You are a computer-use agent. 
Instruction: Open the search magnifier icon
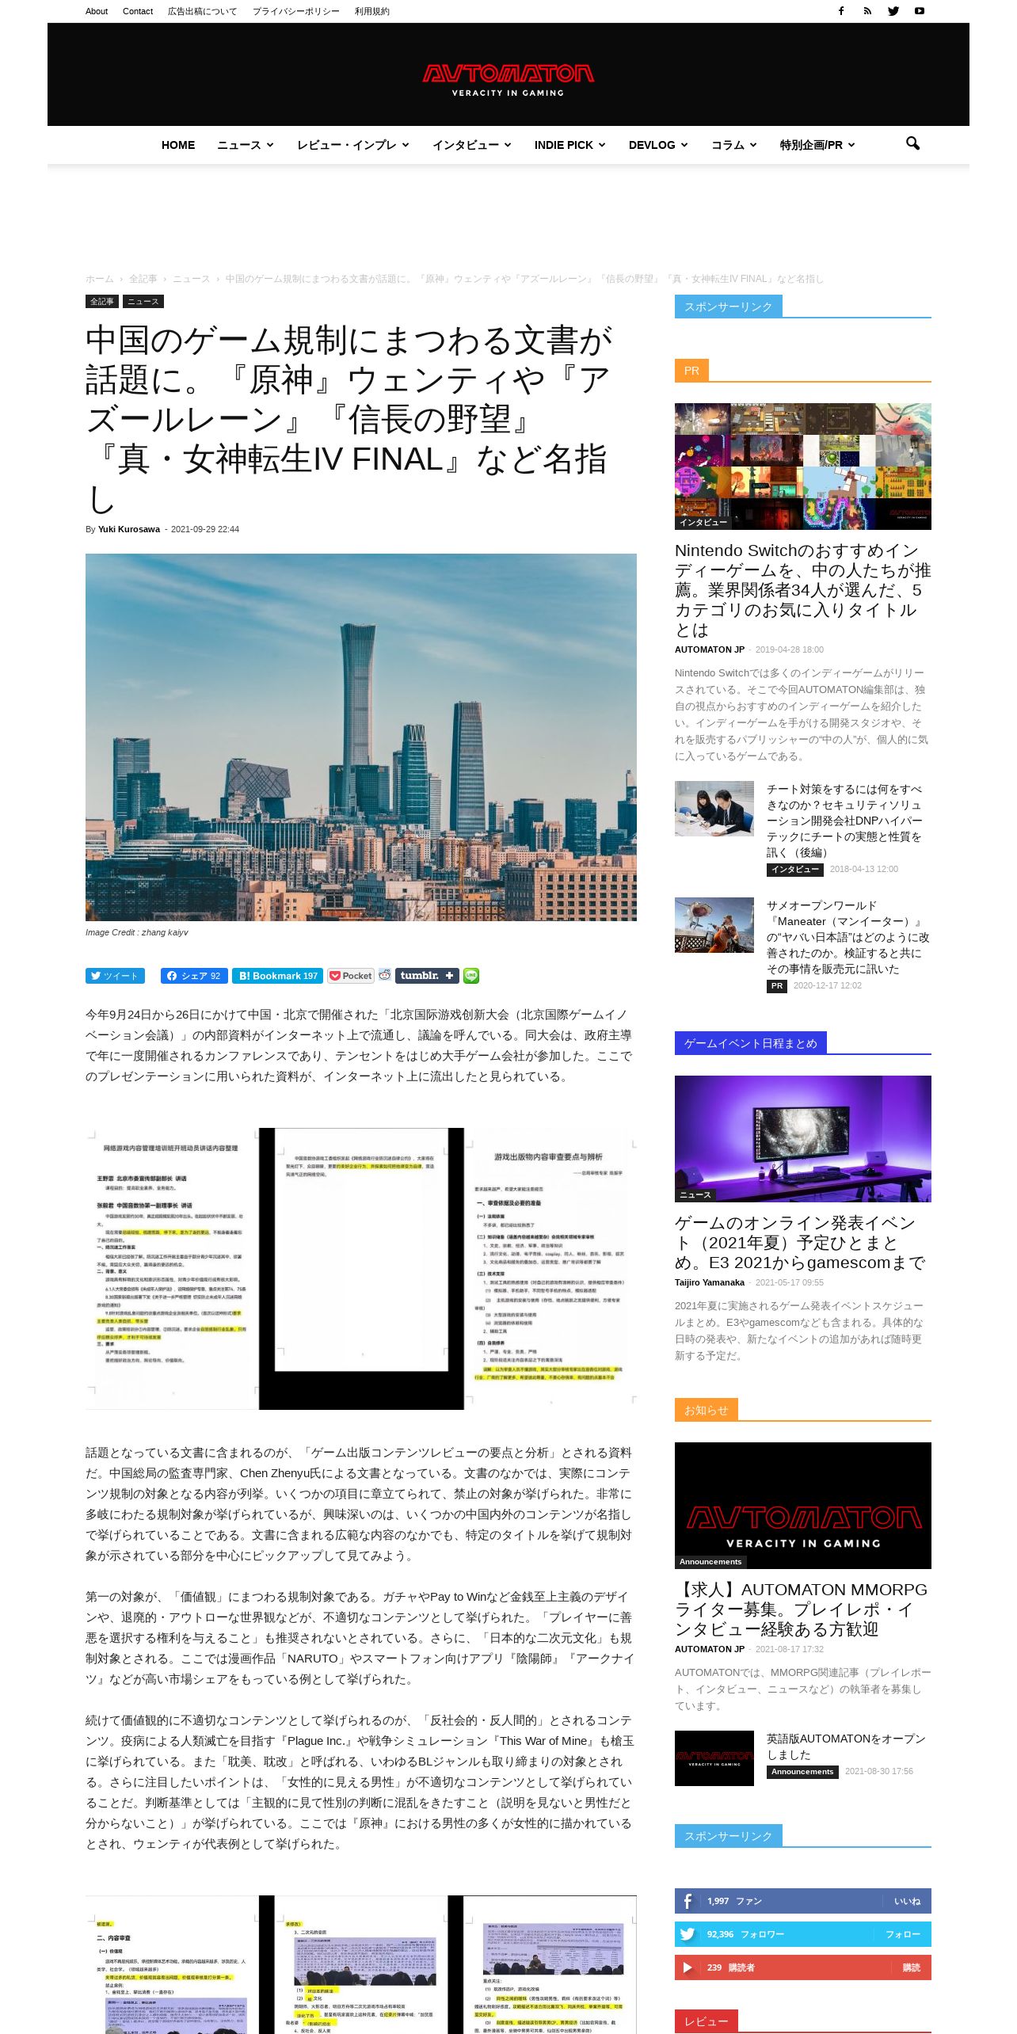tap(912, 143)
